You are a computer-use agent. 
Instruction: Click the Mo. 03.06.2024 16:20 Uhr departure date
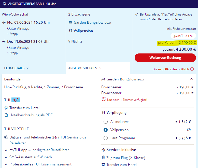(x=29, y=22)
